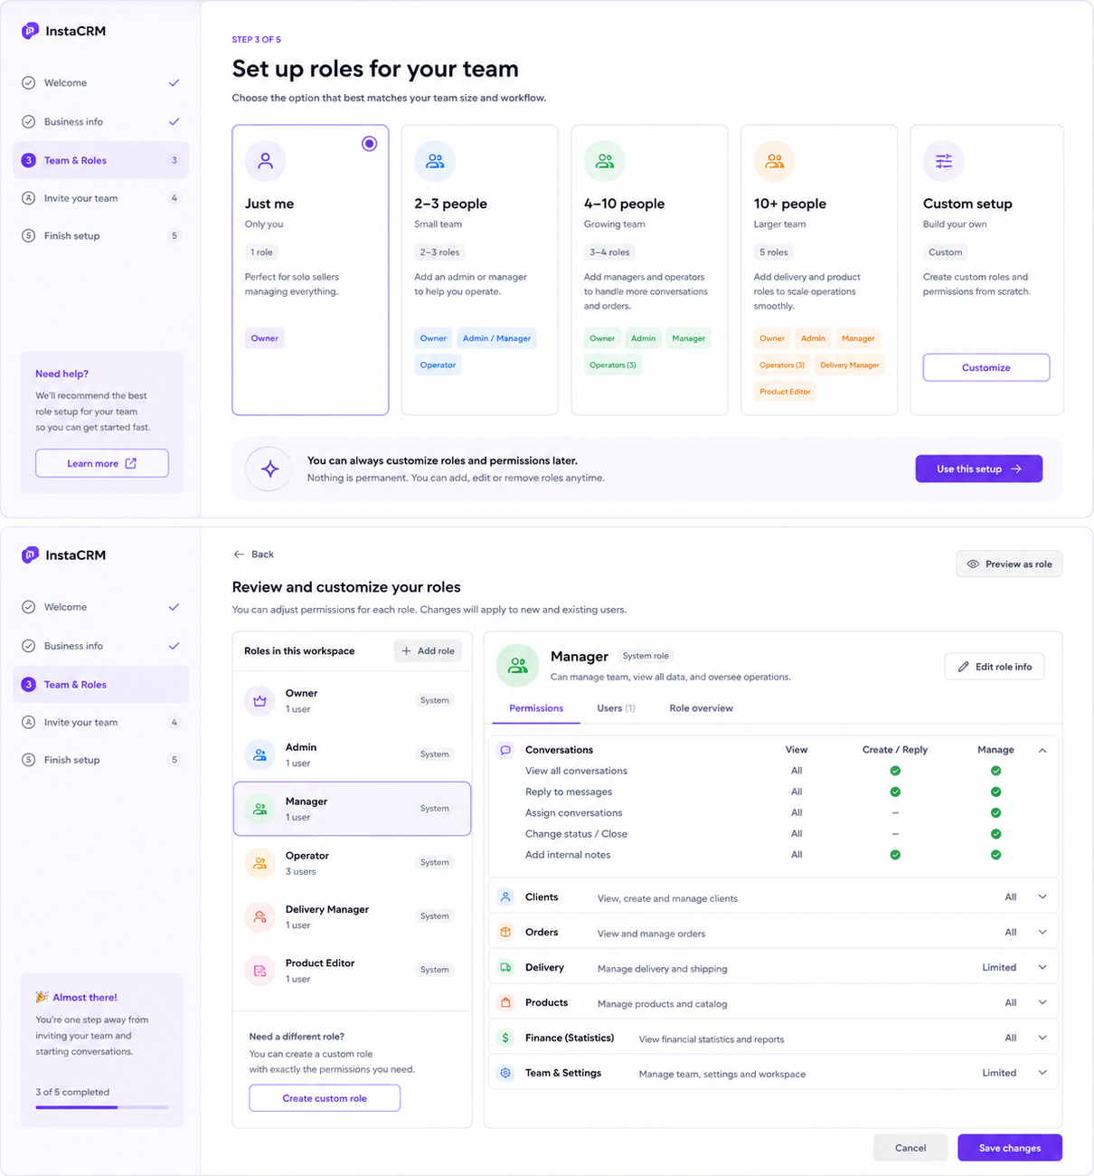The height and width of the screenshot is (1176, 1094).
Task: Expand the Clients permissions row
Action: pyautogui.click(x=1042, y=897)
